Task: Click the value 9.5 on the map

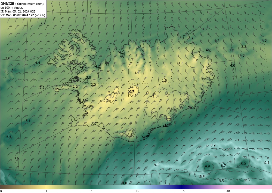Action: (x=267, y=163)
